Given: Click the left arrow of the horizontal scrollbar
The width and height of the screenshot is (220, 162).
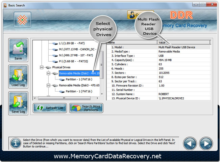Looking at the screenshot, I should pos(35,98).
